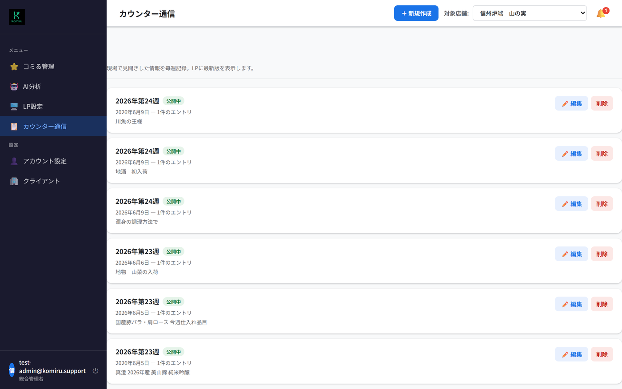
Task: Edit the 渾身の調理方法で entry
Action: click(571, 204)
